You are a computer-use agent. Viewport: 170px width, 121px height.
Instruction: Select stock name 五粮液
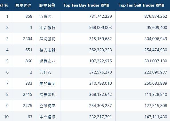(x=45, y=17)
